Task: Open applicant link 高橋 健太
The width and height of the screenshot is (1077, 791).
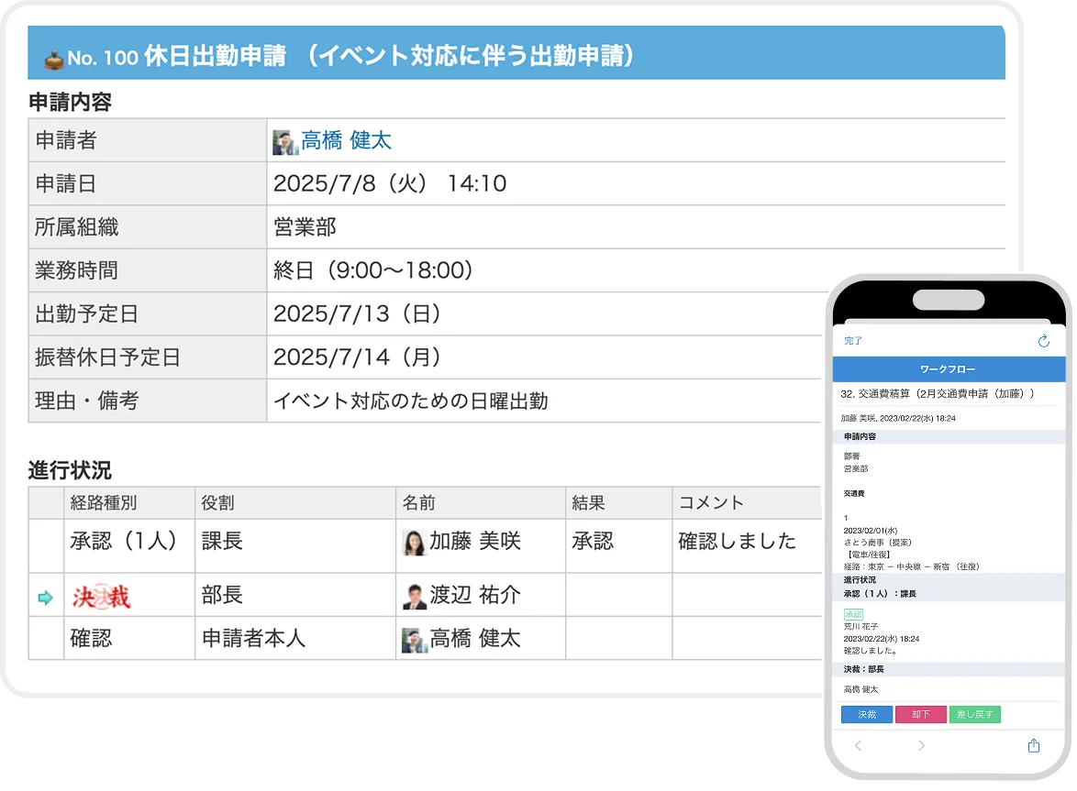Action: click(x=346, y=140)
